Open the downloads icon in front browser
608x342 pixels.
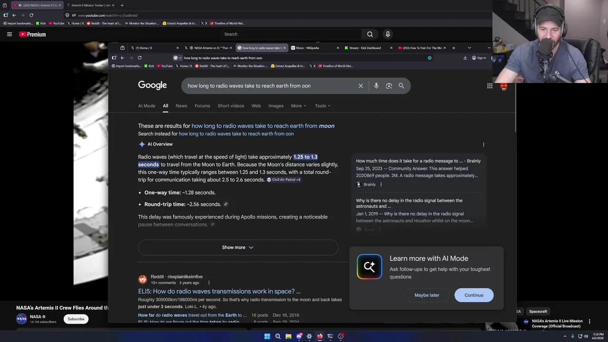point(465,58)
